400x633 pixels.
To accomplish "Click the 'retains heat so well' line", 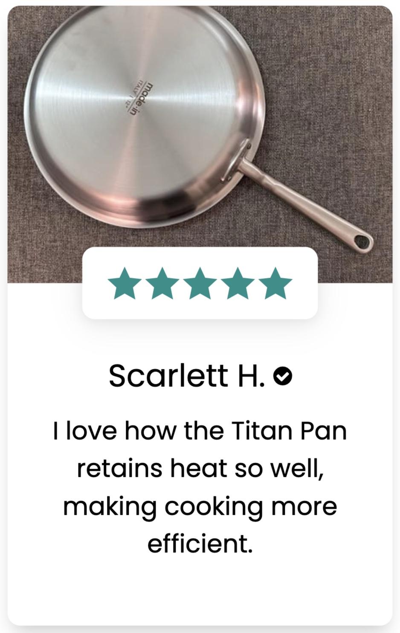I will tap(200, 468).
